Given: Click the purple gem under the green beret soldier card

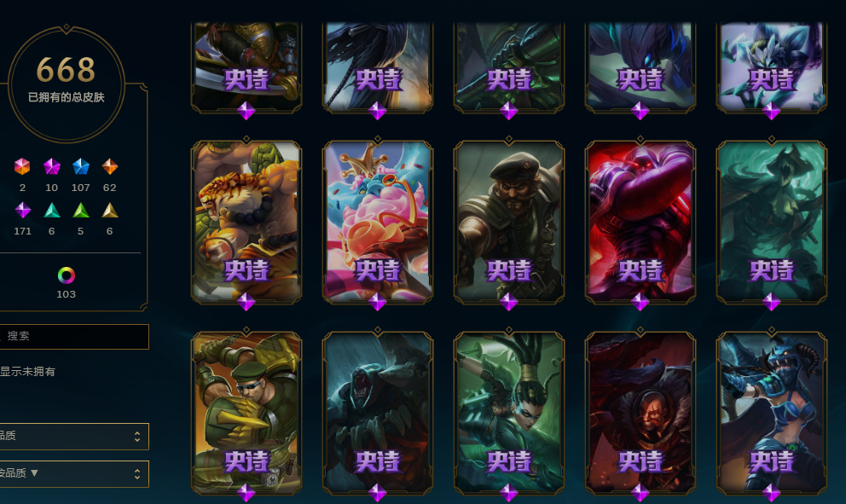Looking at the screenshot, I should click(246, 493).
